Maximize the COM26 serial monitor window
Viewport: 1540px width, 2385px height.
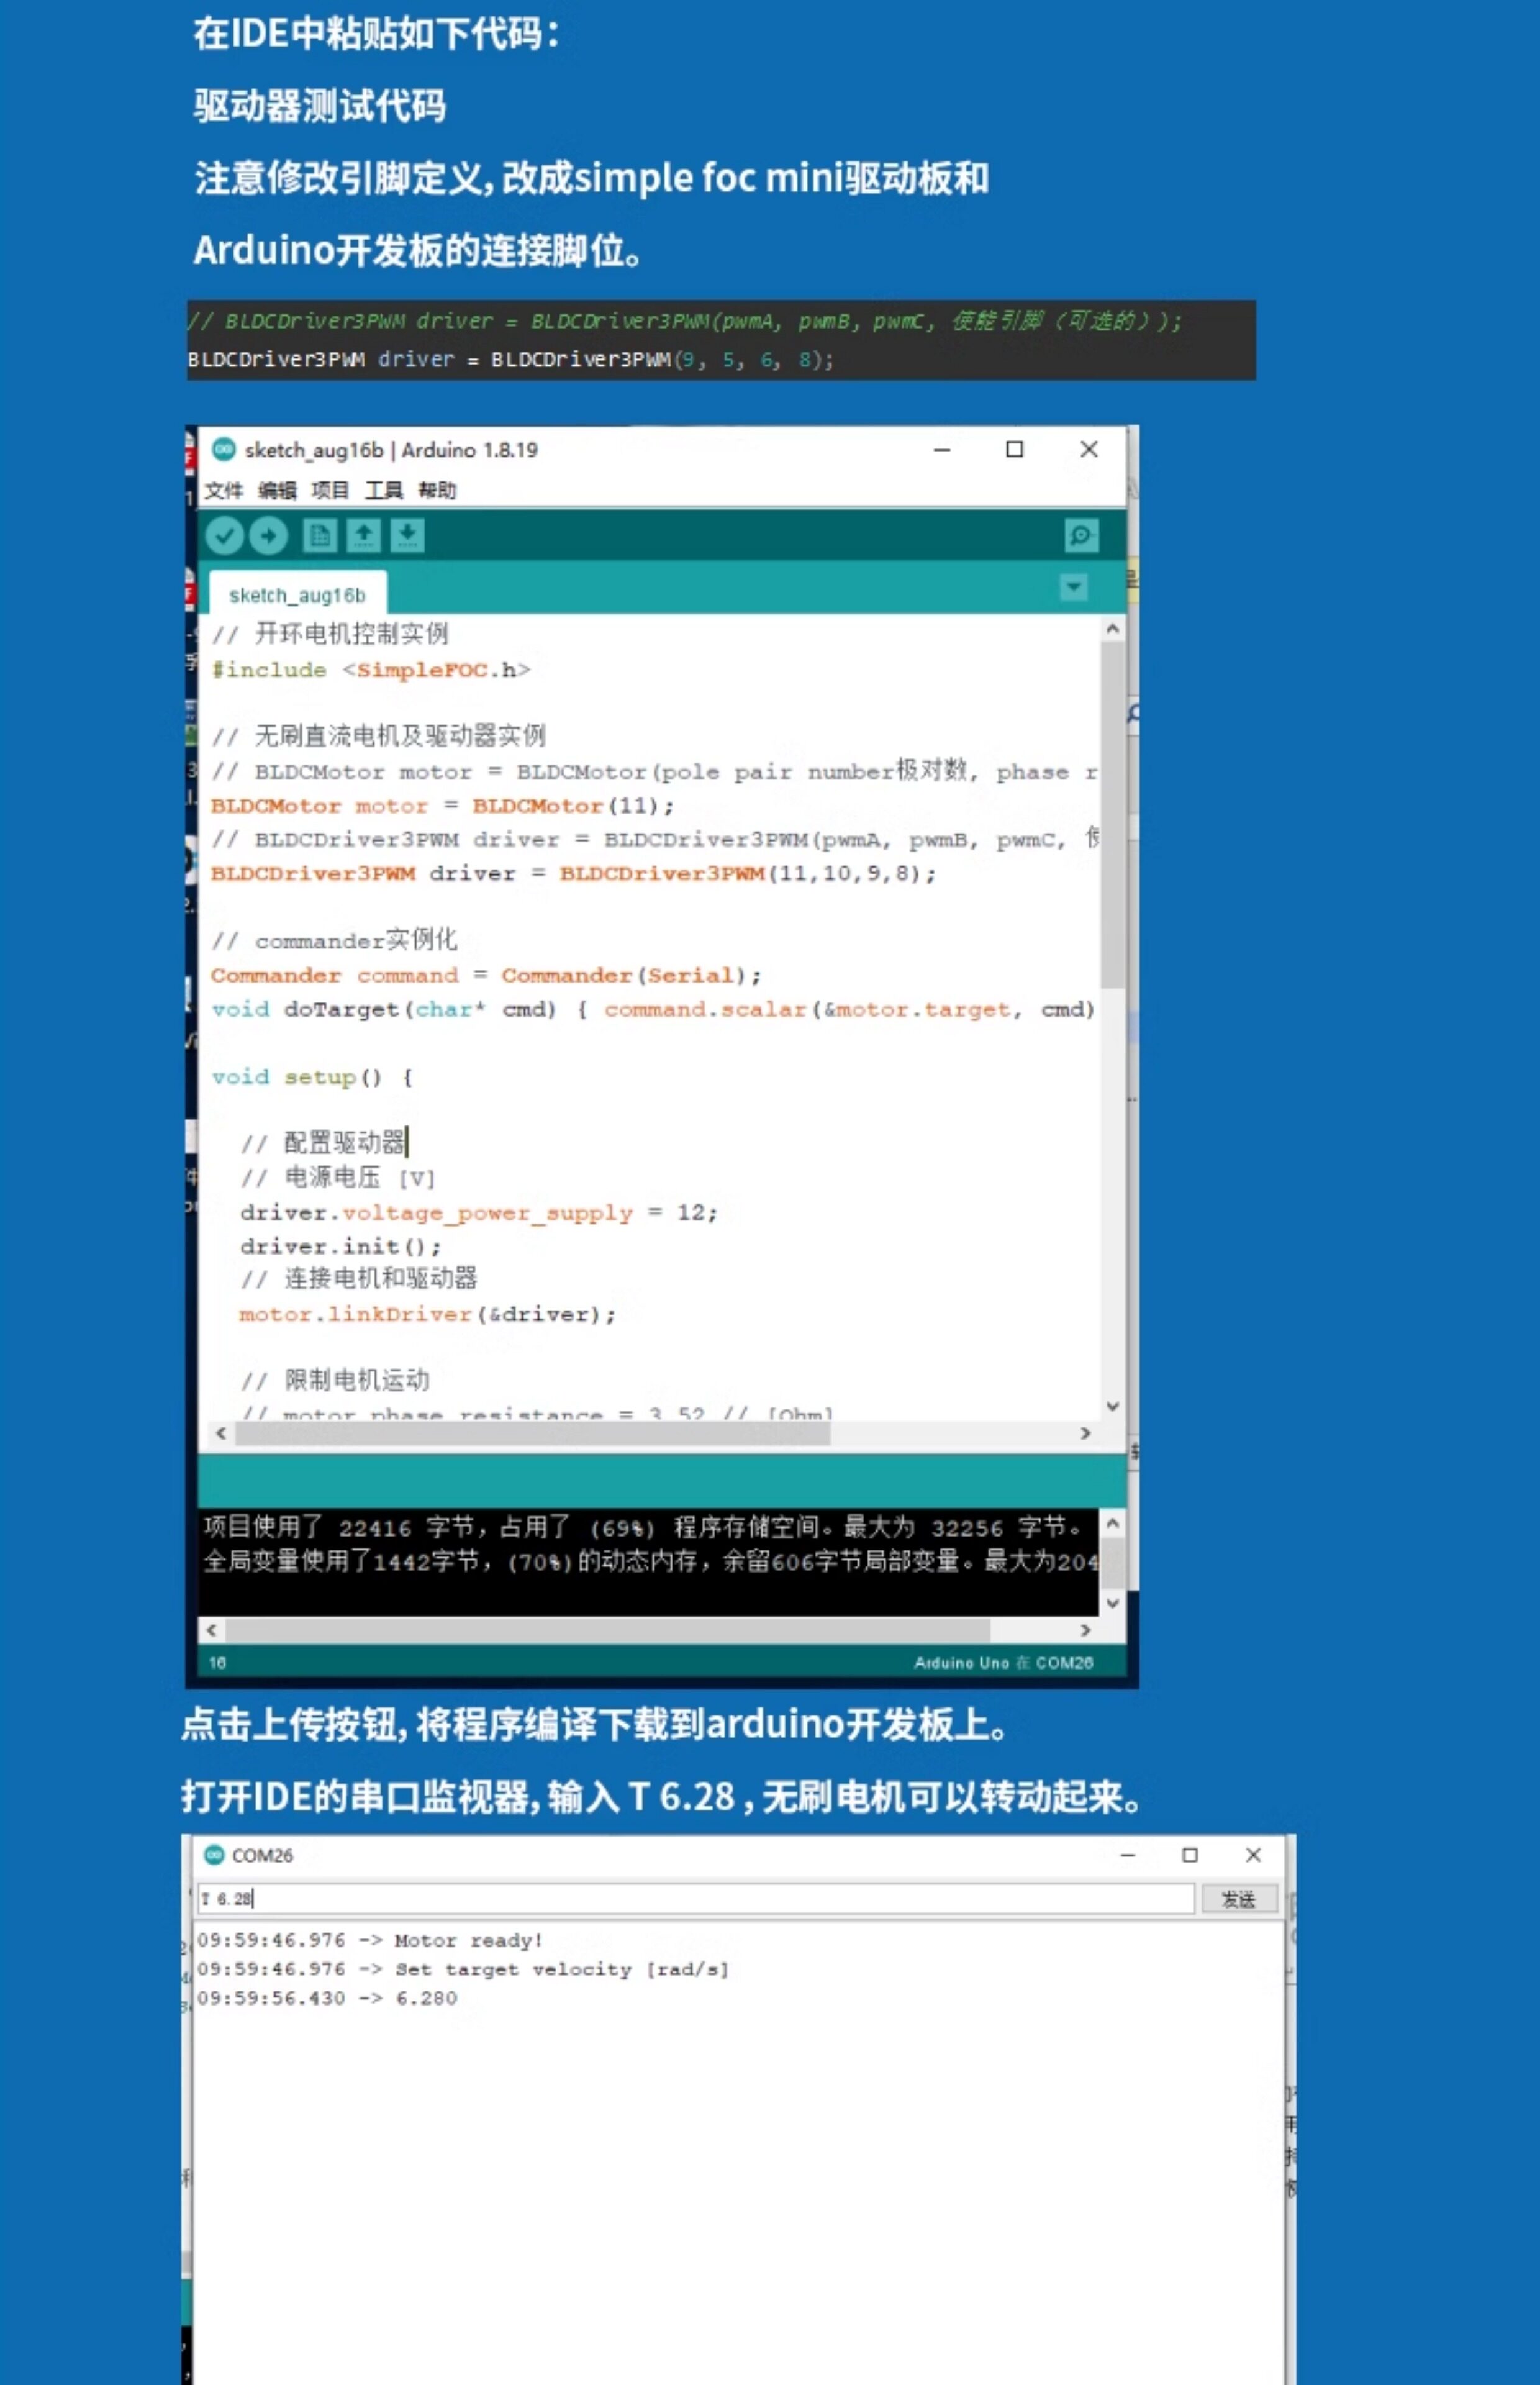[1190, 1855]
